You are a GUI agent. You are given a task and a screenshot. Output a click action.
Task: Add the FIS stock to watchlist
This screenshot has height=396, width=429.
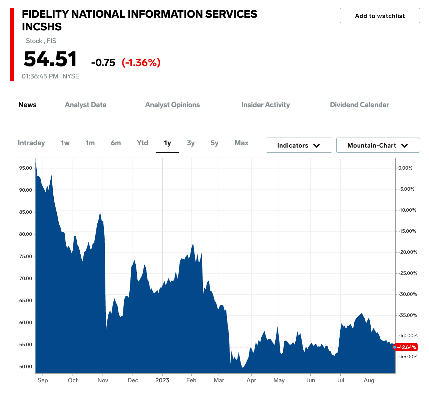point(380,16)
